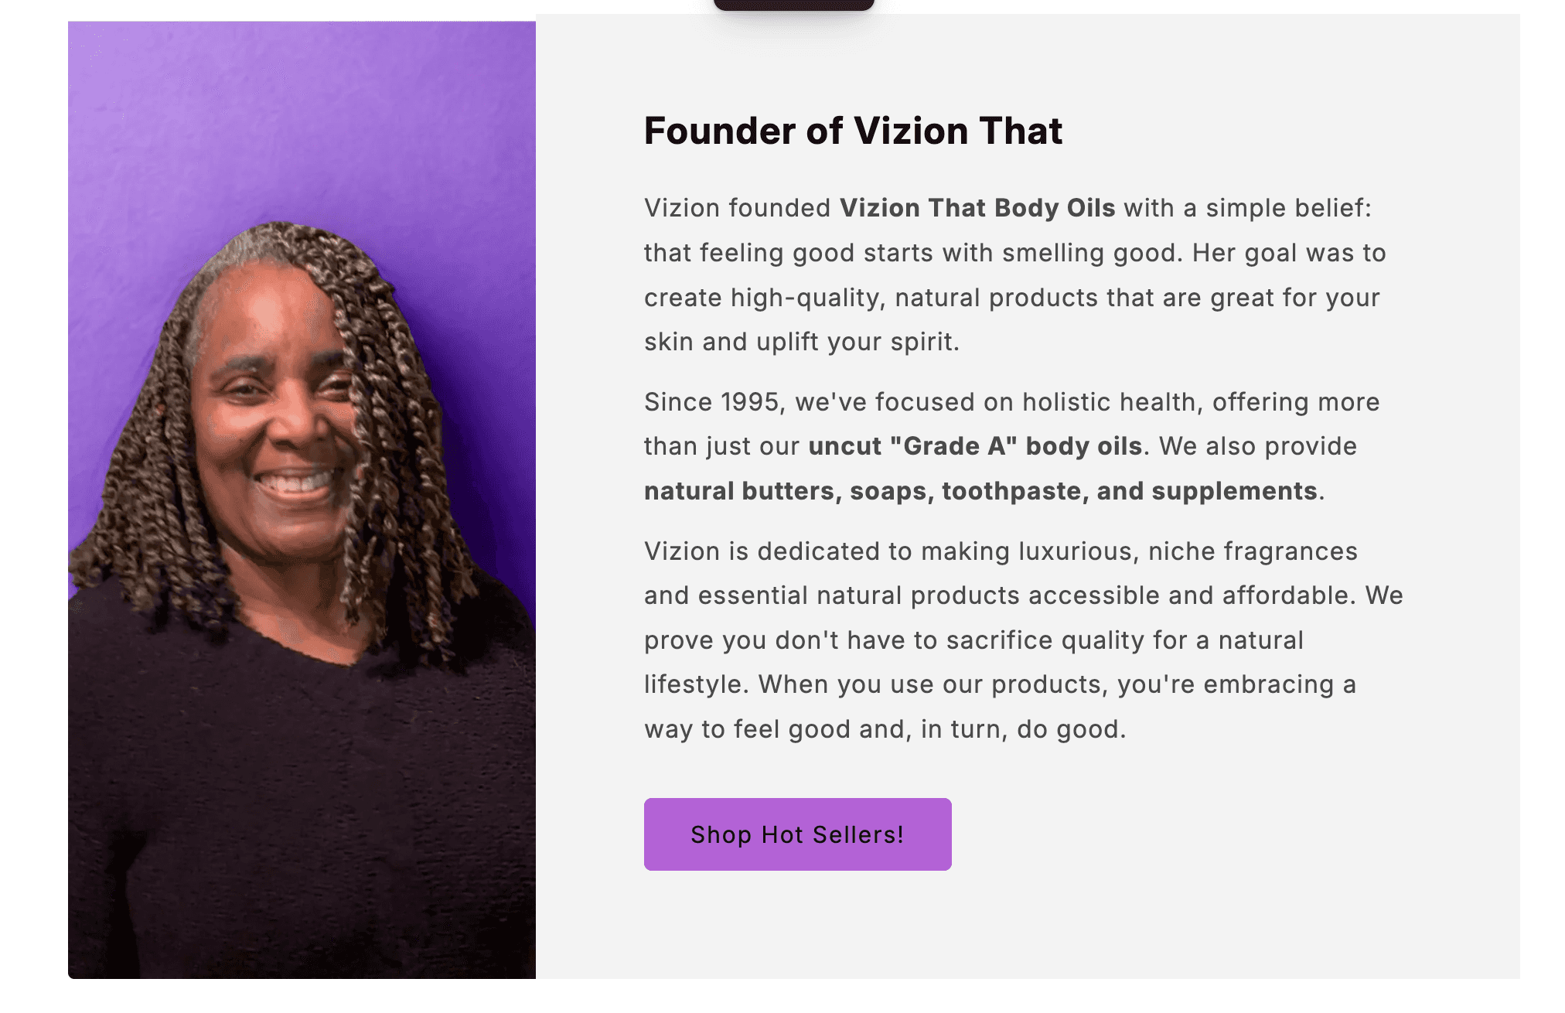Click the "way to feel good" closing line
The height and width of the screenshot is (1013, 1565).
(773, 729)
